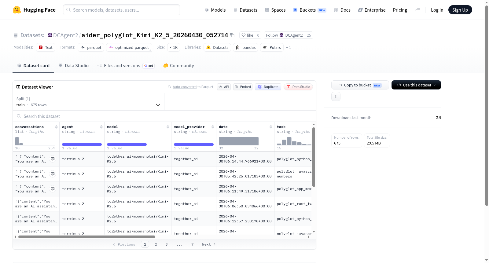Open chat view for polyglot_javascript row conversation
Screen dimensions: 489x263
coord(53,174)
